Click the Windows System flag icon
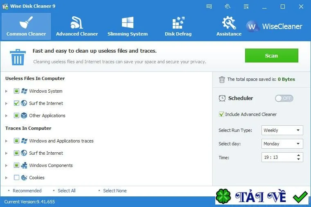Screen dimensions: 311x207 24,91
